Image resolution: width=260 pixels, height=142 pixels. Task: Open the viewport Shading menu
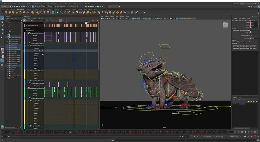[106, 16]
